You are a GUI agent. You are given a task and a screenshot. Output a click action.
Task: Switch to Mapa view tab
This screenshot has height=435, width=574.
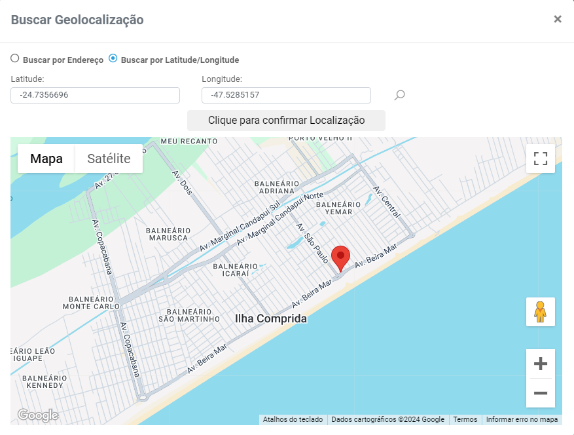pos(46,159)
